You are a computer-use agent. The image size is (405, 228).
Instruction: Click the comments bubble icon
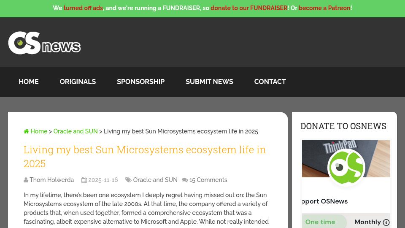pyautogui.click(x=185, y=180)
